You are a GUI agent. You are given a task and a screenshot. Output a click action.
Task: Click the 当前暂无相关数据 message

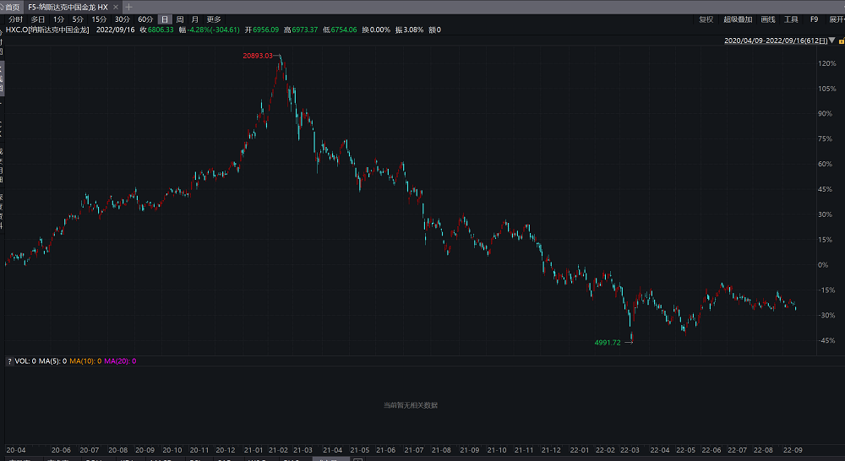coord(410,405)
